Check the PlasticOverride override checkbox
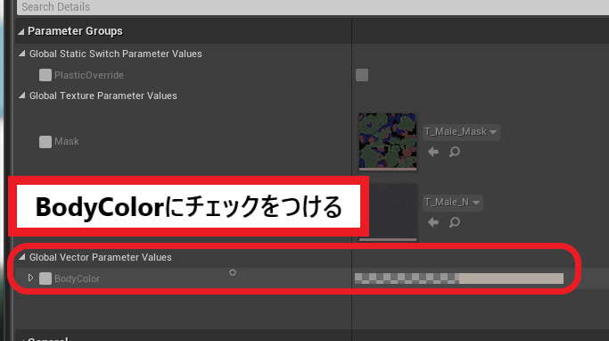 45,75
